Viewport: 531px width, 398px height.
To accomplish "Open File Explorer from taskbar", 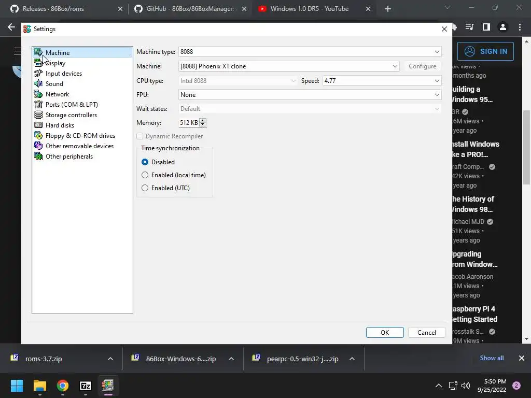I will click(x=39, y=386).
